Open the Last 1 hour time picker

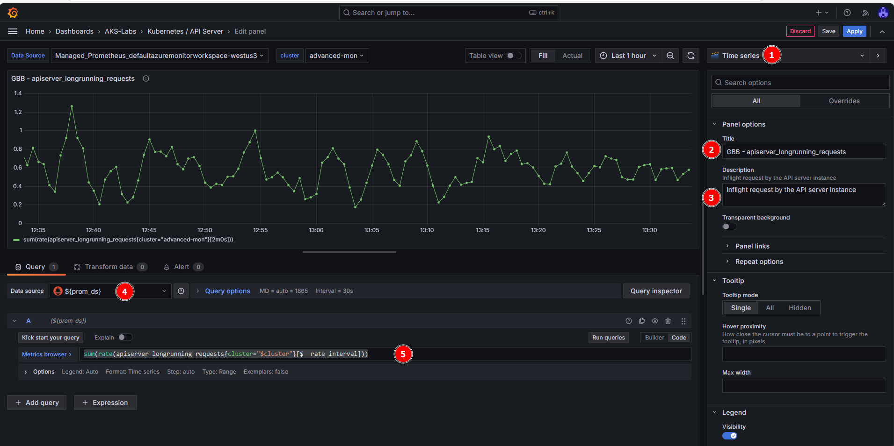click(628, 56)
